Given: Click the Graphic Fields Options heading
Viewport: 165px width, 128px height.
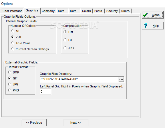Looking at the screenshot, I should 20,17.
